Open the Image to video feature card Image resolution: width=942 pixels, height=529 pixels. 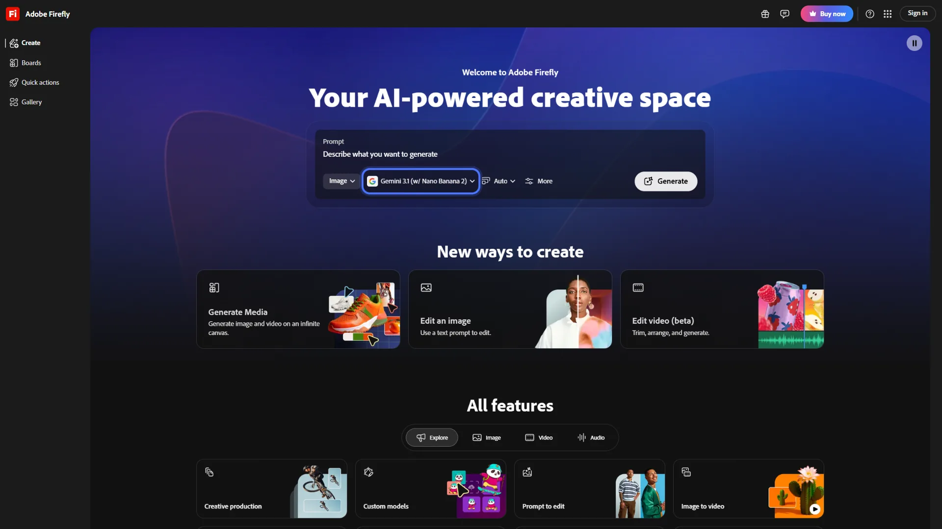pyautogui.click(x=749, y=489)
